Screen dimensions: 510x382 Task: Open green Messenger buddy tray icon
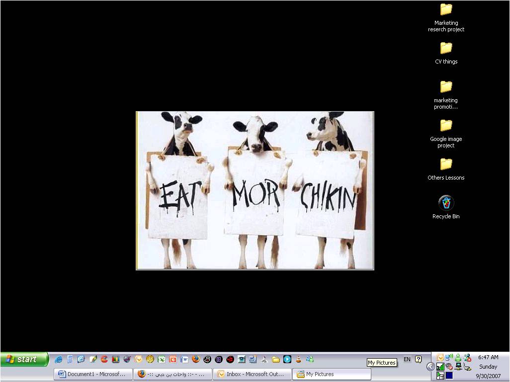click(x=458, y=358)
